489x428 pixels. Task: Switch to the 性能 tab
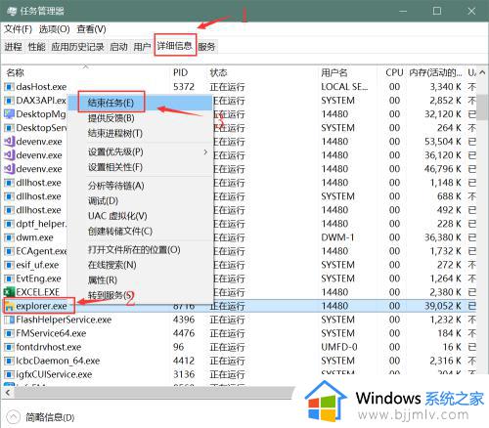pos(36,47)
